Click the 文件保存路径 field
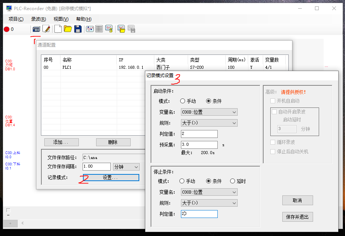 click(x=114, y=157)
